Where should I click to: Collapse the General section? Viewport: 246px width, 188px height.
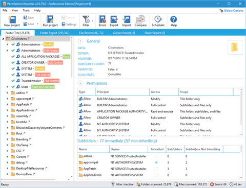(x=80, y=41)
